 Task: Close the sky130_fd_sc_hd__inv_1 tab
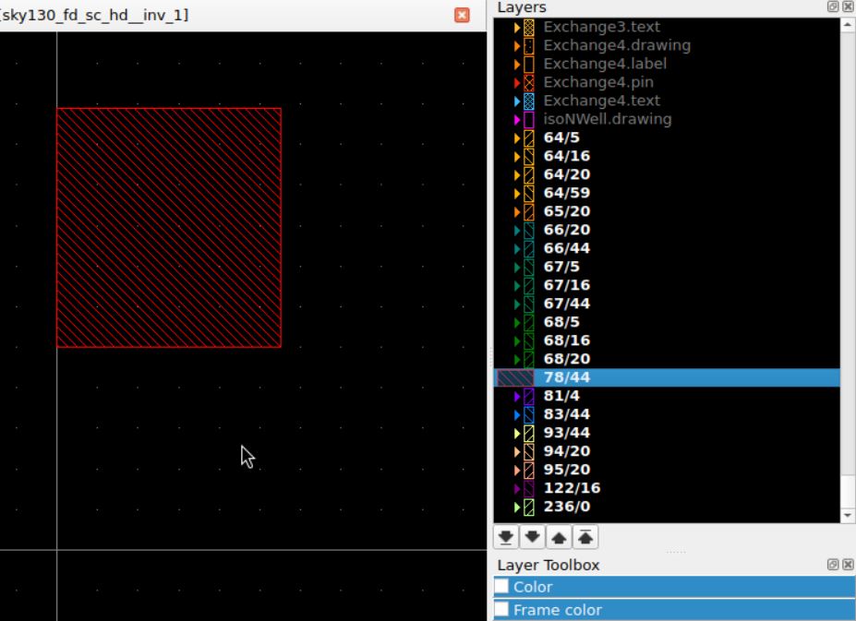[x=463, y=15]
